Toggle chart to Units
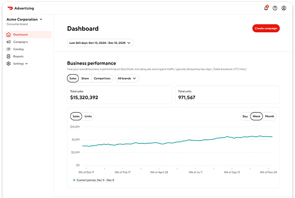The height and width of the screenshot is (198, 295). pos(88,116)
